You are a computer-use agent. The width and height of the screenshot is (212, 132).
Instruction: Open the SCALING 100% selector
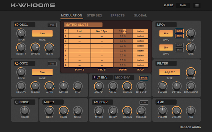click(183, 5)
